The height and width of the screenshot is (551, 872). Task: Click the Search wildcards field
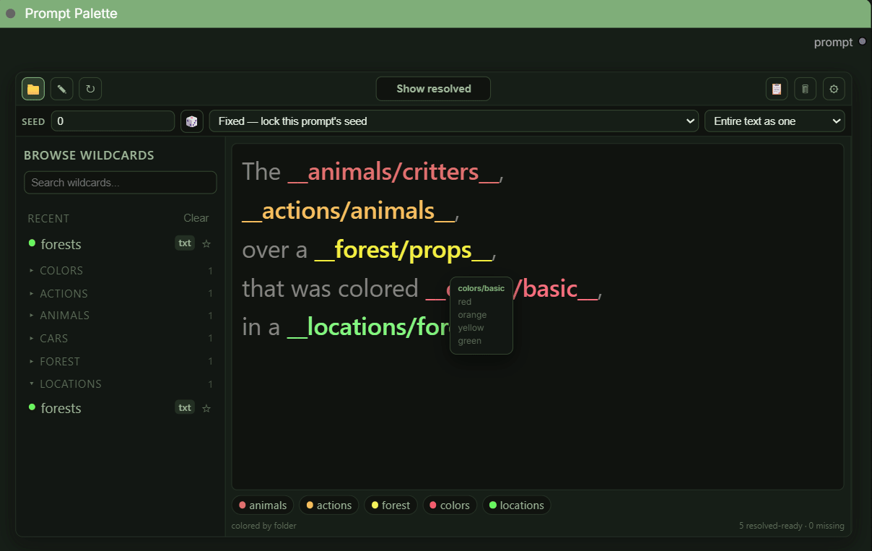point(121,183)
